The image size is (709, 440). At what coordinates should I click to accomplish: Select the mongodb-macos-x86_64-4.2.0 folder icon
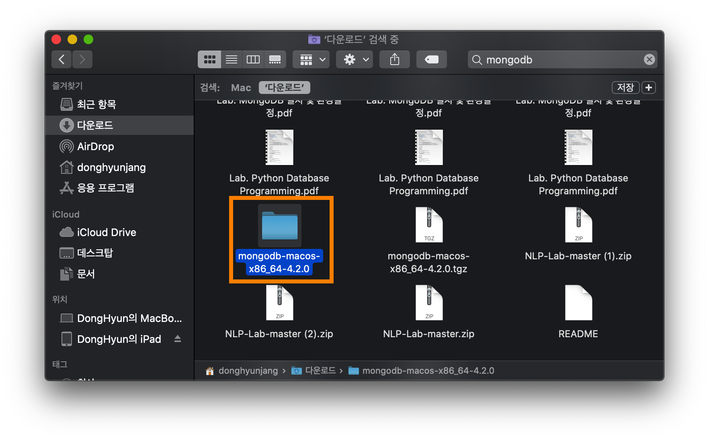tap(280, 226)
